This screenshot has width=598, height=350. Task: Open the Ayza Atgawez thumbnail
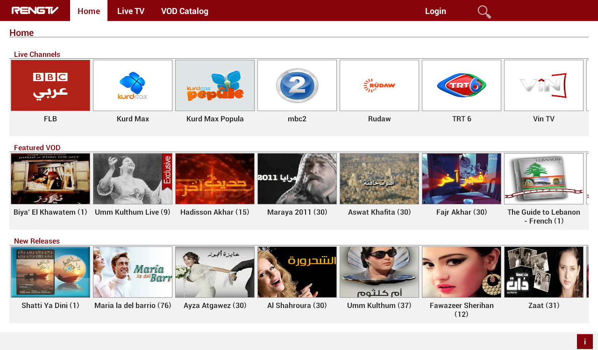215,272
